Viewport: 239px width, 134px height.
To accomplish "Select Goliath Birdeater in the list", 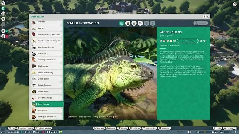I will (46, 85).
